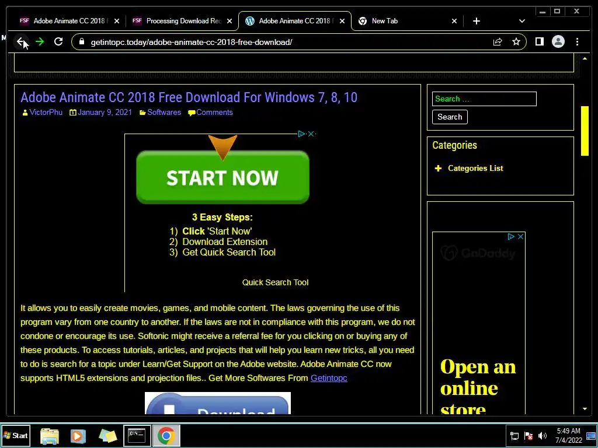The height and width of the screenshot is (448, 598).
Task: Click the Categories List label
Action: pos(475,169)
